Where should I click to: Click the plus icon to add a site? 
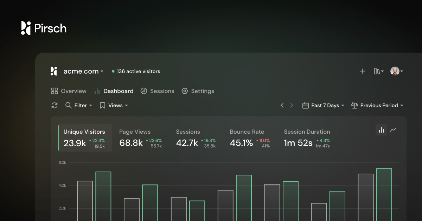(363, 71)
